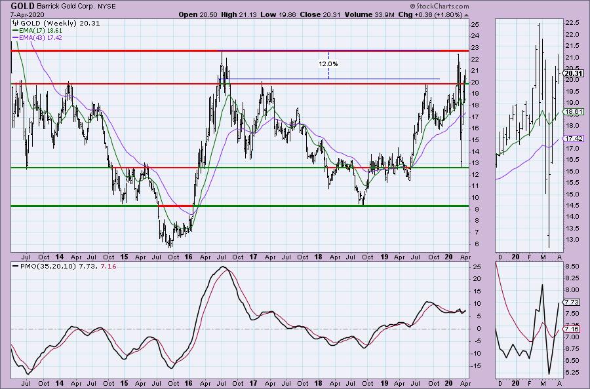Open the StockCharts.com watermark link
The image size is (590, 389).
coord(442,6)
